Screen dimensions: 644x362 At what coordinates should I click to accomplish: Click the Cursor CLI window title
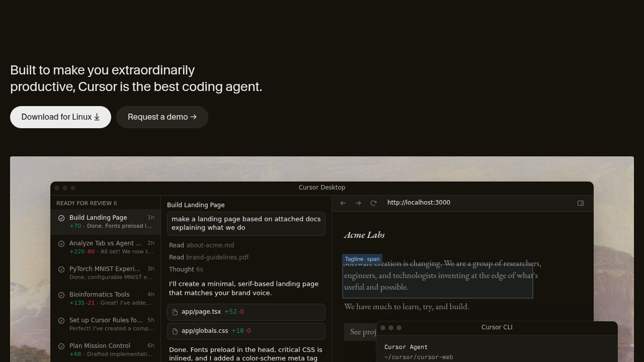click(497, 327)
